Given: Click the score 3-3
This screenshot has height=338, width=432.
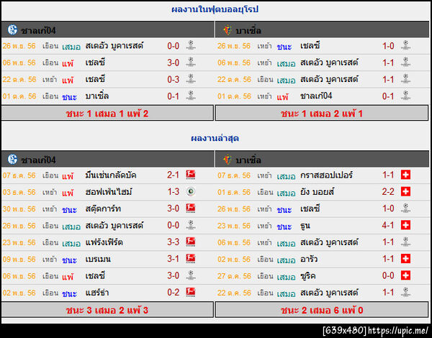Looking at the screenshot, I should [173, 242].
